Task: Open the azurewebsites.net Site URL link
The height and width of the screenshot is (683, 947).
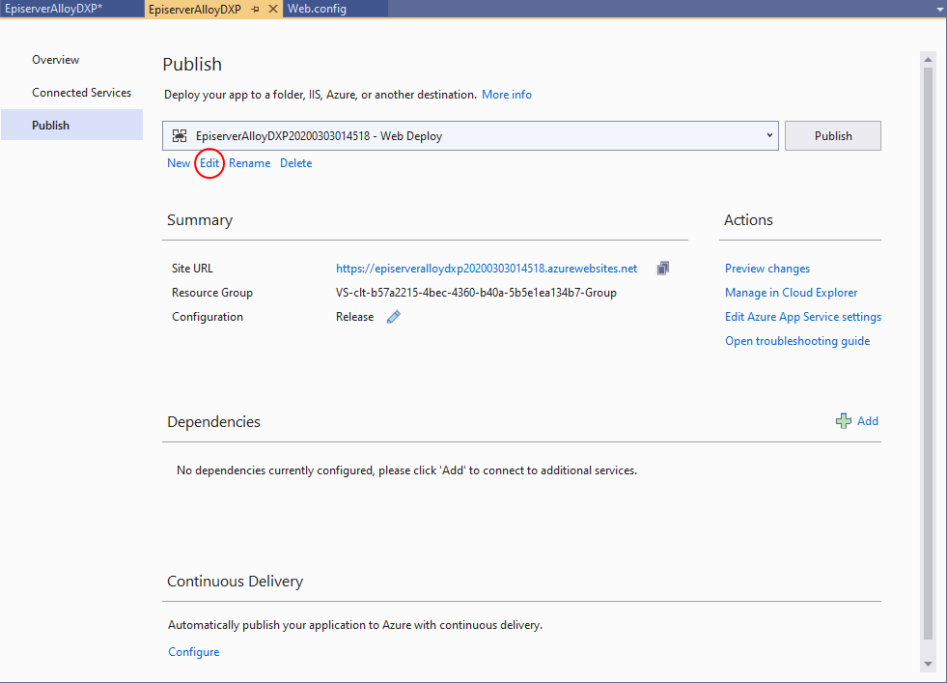Action: (487, 269)
